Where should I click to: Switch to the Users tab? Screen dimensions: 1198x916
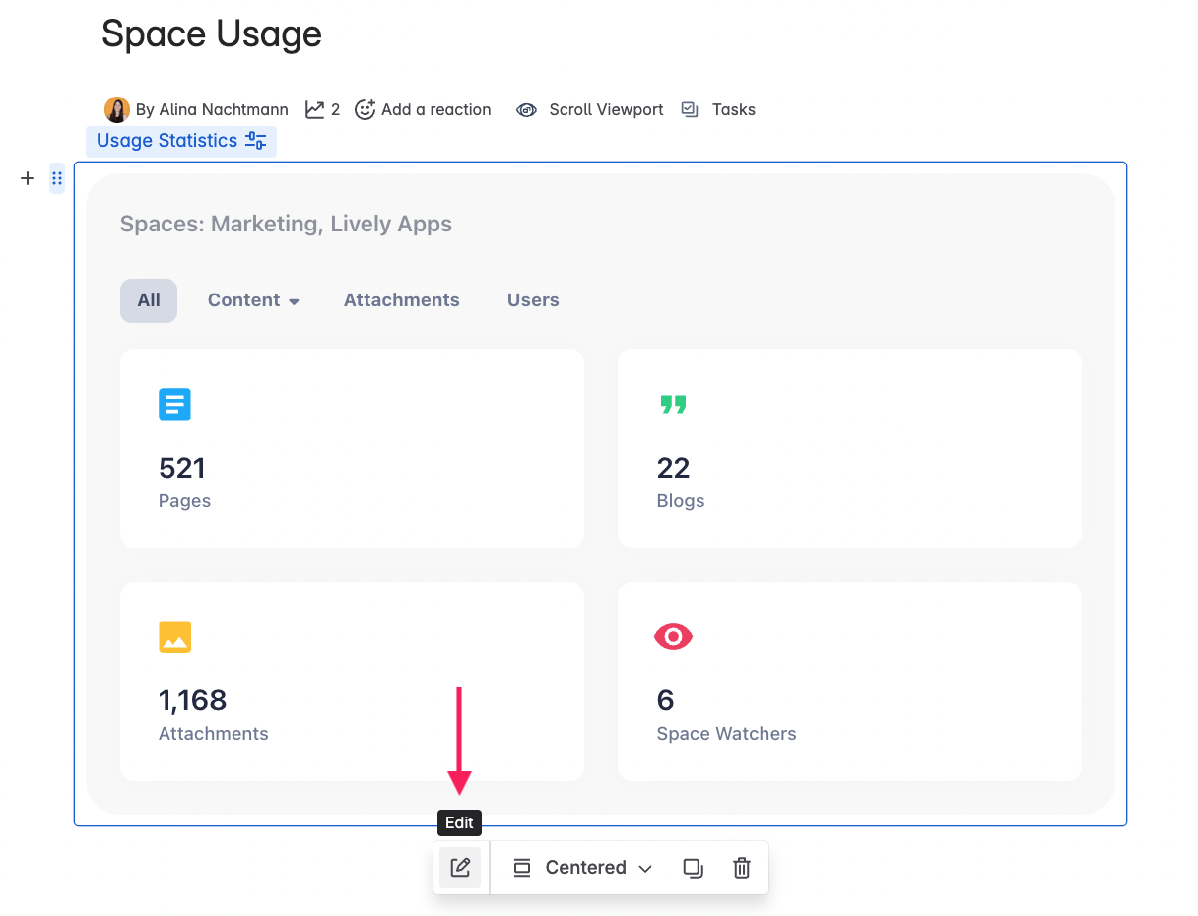[532, 300]
